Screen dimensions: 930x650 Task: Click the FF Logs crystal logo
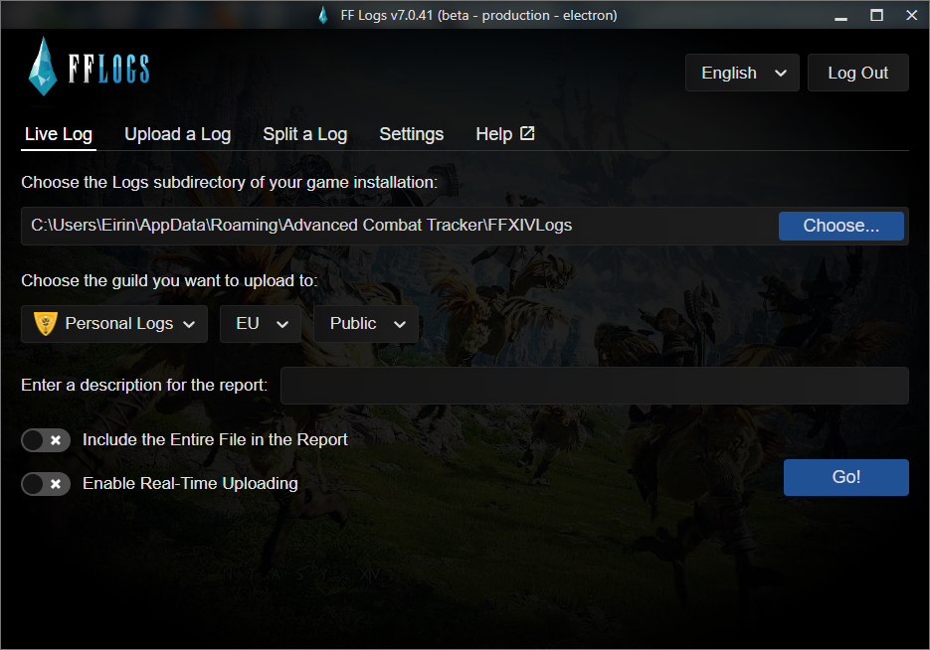click(45, 66)
